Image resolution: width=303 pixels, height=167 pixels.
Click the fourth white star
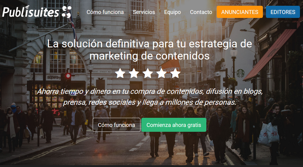162,73
